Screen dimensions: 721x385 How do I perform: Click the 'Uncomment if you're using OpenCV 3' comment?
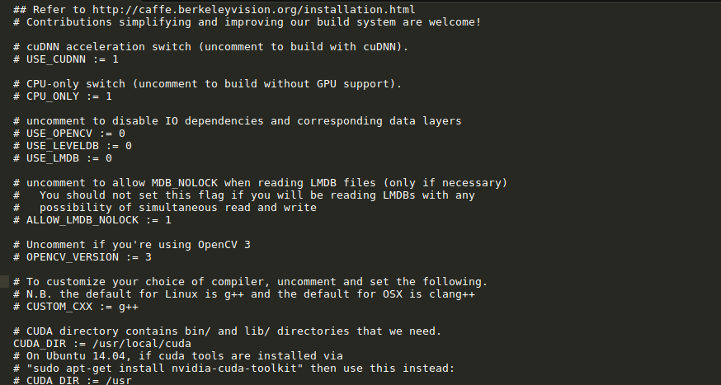[132, 245]
